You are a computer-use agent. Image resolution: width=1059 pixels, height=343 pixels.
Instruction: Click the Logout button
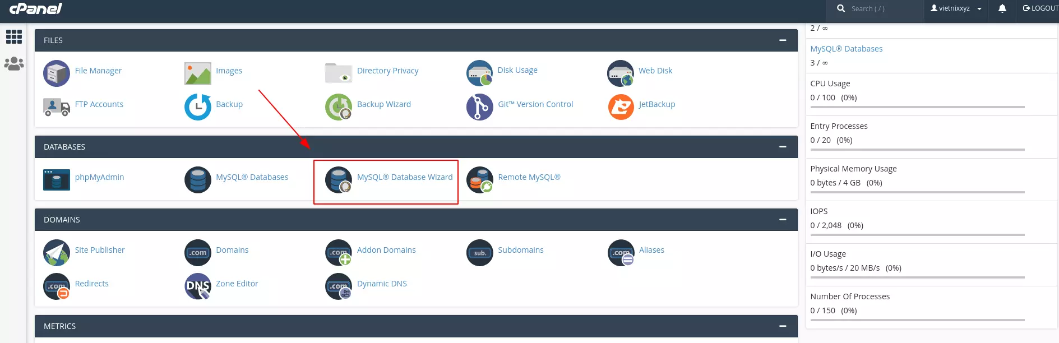point(1040,8)
